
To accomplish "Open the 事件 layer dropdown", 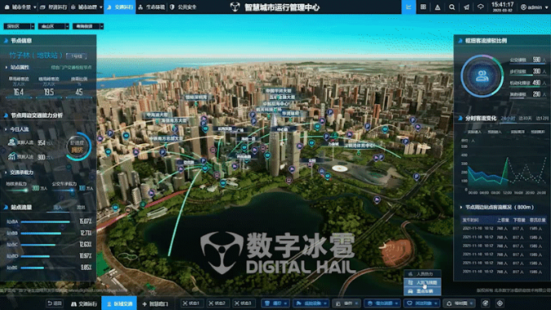I will point(347,303).
